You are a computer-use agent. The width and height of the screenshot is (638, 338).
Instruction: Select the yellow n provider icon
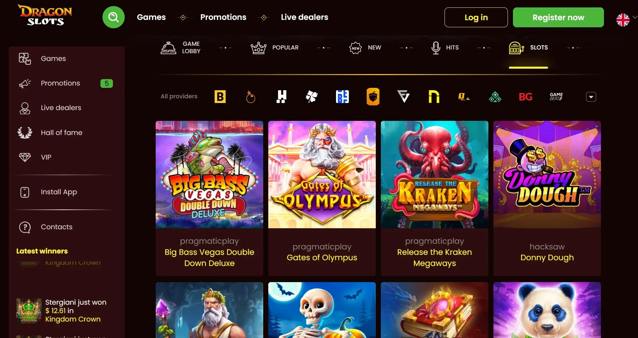coord(434,97)
